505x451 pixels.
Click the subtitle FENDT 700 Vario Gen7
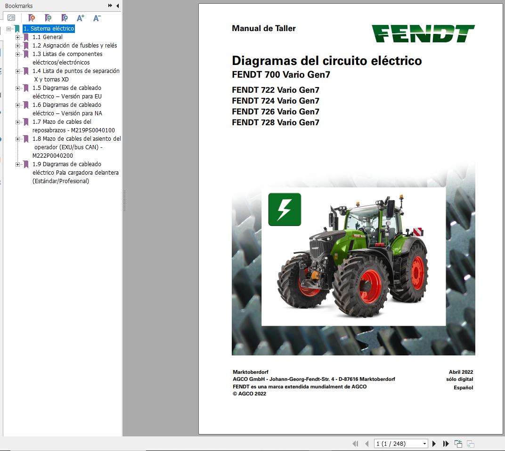281,75
